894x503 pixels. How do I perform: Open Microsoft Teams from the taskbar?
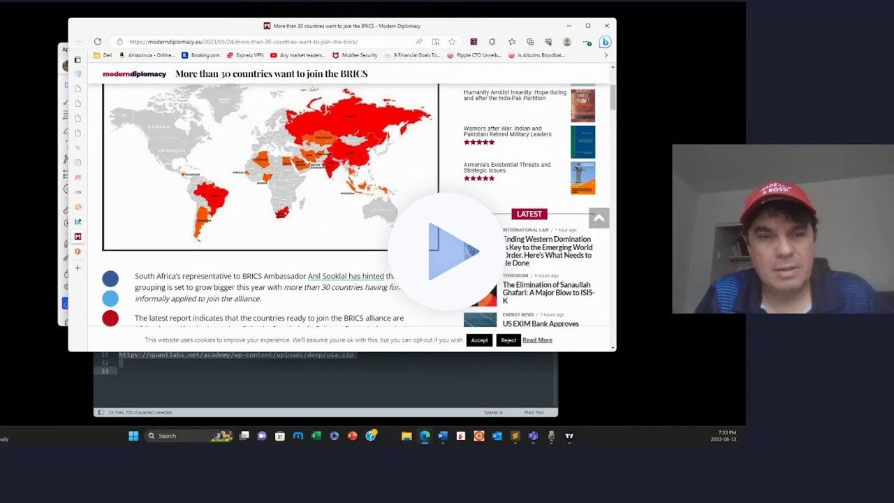point(533,436)
